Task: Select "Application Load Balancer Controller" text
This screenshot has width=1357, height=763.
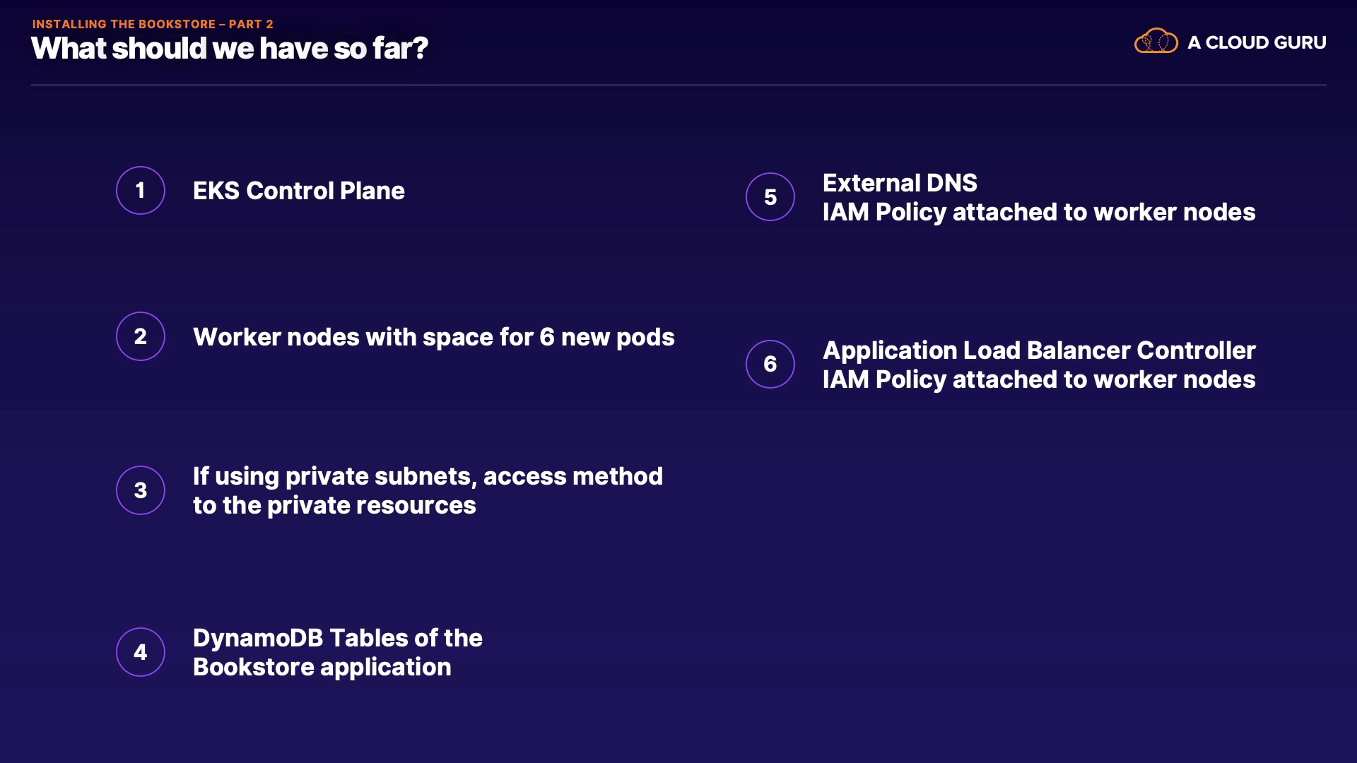Action: [x=1039, y=350]
